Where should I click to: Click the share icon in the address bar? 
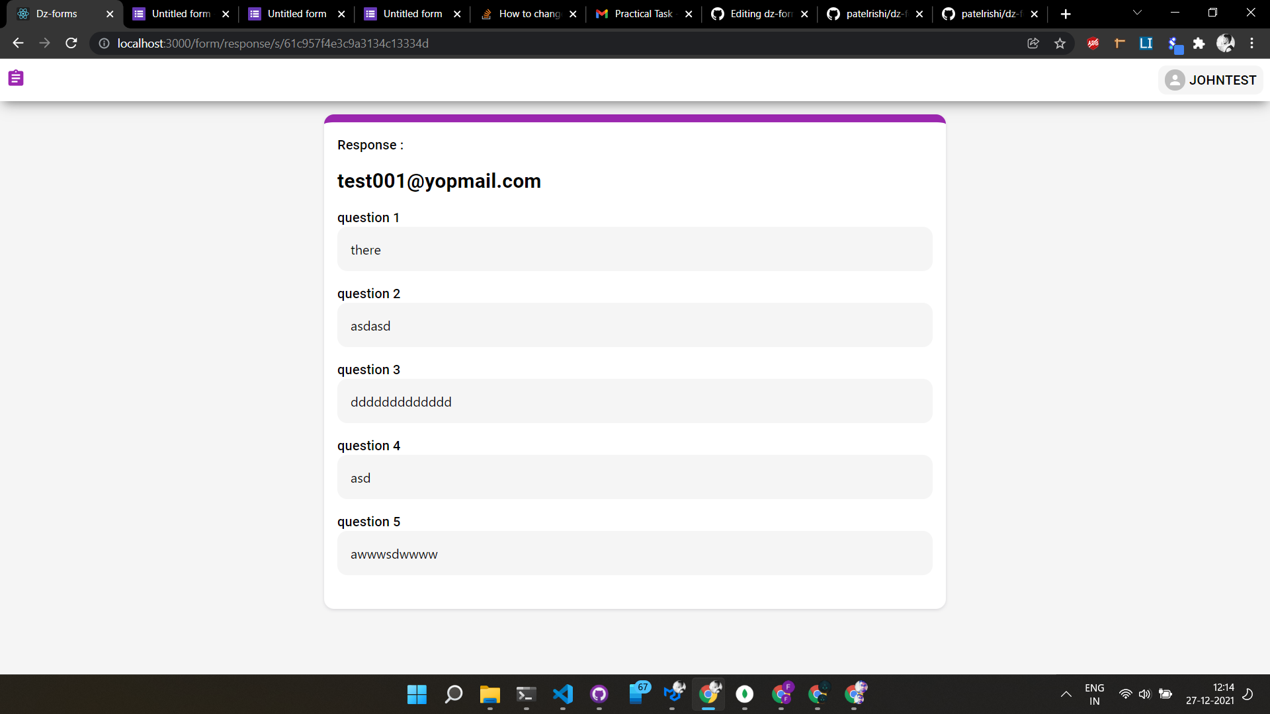[1033, 43]
